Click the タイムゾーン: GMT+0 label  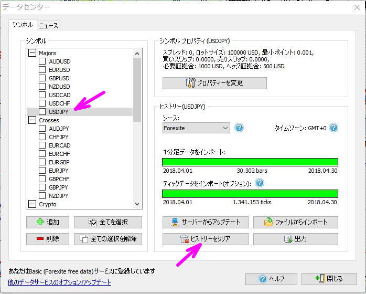[x=300, y=128]
